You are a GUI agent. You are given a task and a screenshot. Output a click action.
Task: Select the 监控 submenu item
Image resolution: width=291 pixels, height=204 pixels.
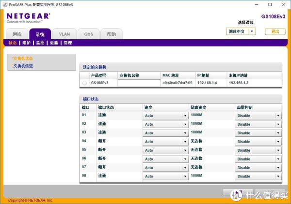(x=40, y=43)
